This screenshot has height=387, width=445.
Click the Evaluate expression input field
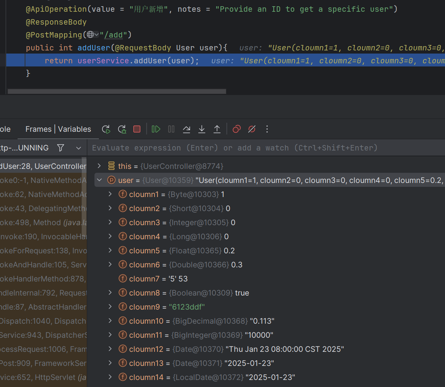pos(266,148)
